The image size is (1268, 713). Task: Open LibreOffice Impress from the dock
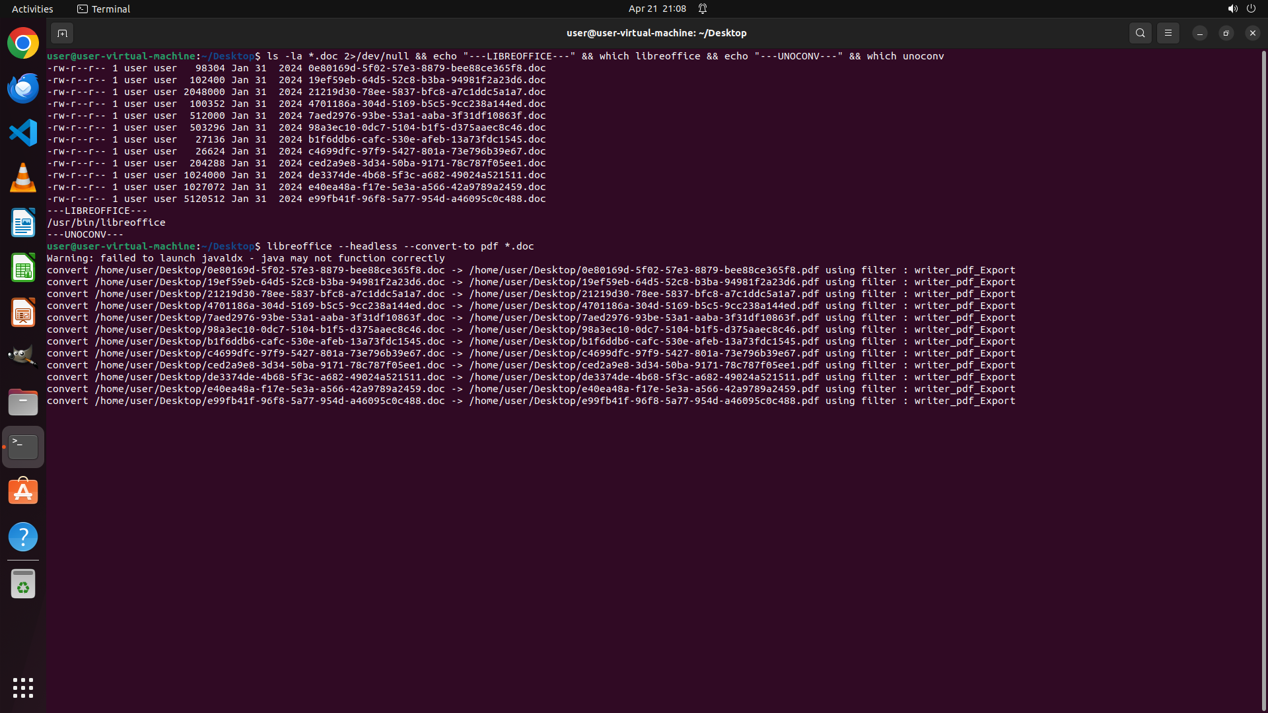[23, 313]
